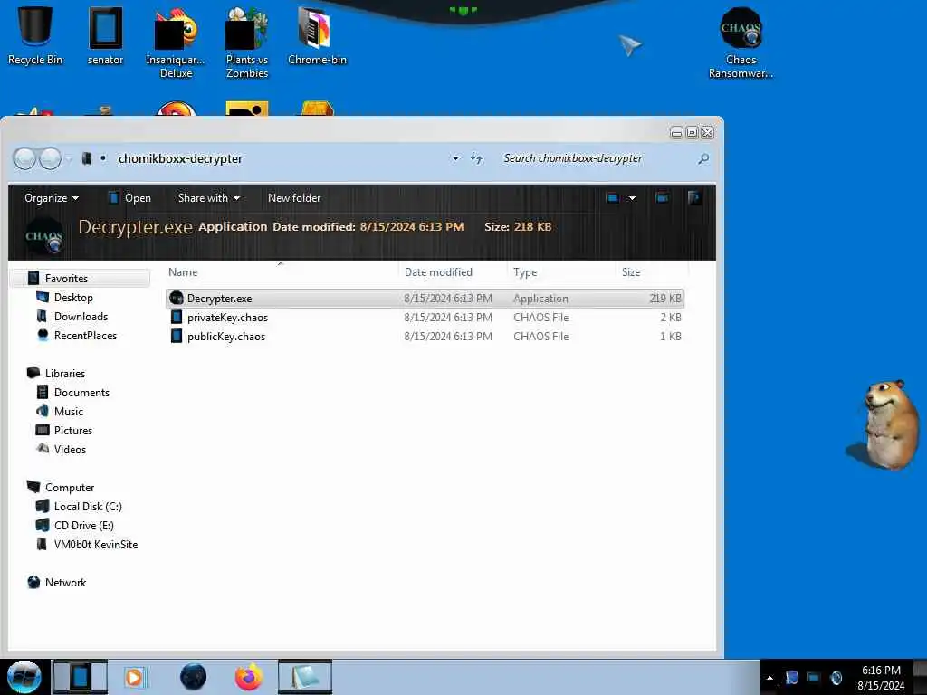Open address bar history dropdown
Screen dimensions: 927x695
(x=455, y=158)
